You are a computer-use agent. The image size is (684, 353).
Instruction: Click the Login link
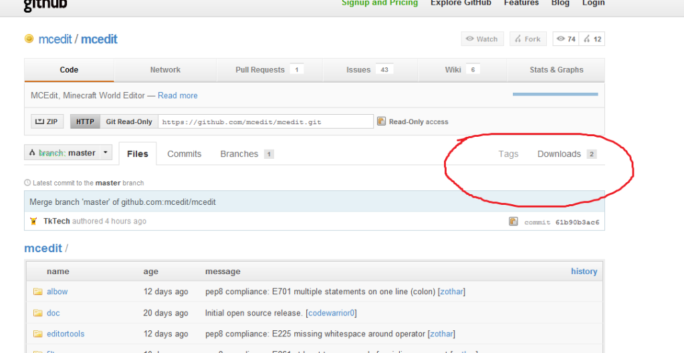593,3
